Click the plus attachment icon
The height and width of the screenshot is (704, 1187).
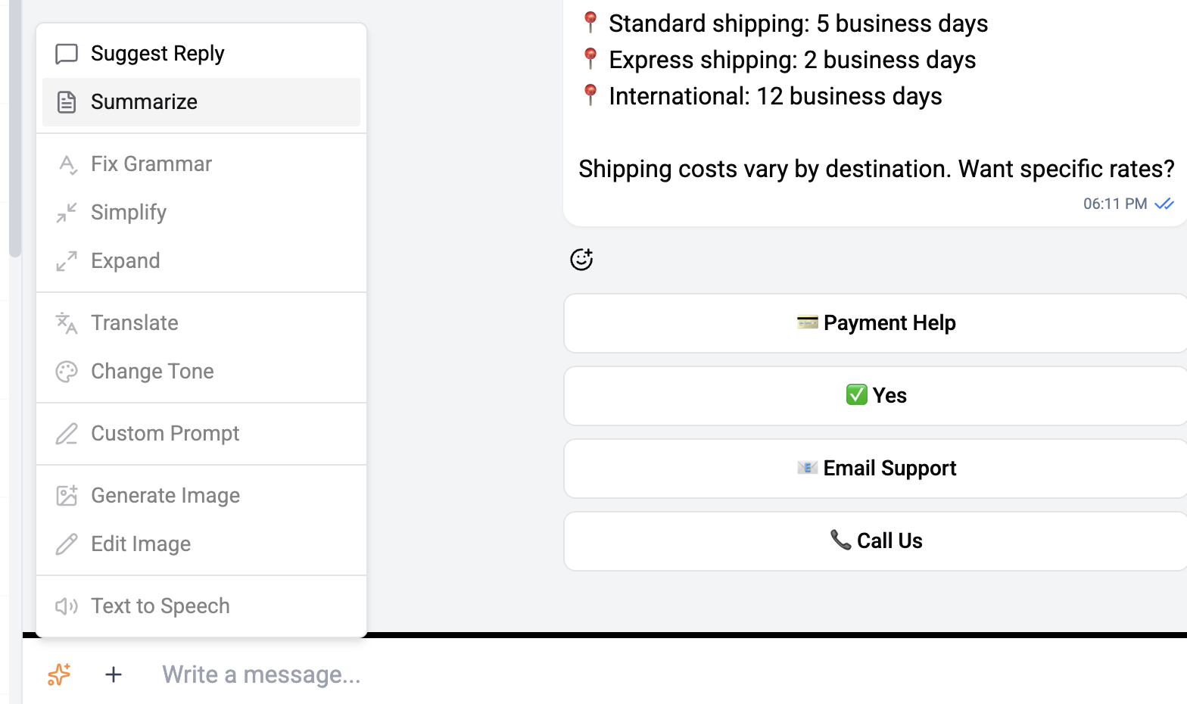113,674
